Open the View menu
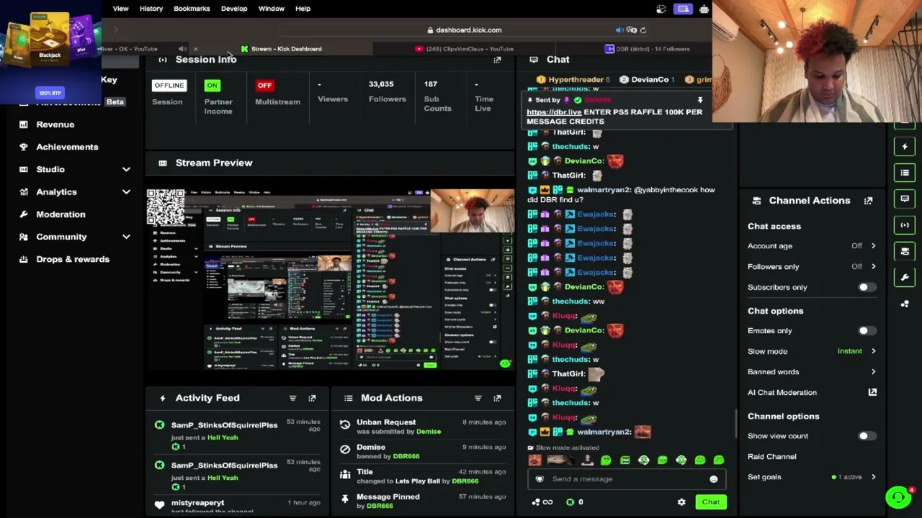The height and width of the screenshot is (518, 922). 120,9
